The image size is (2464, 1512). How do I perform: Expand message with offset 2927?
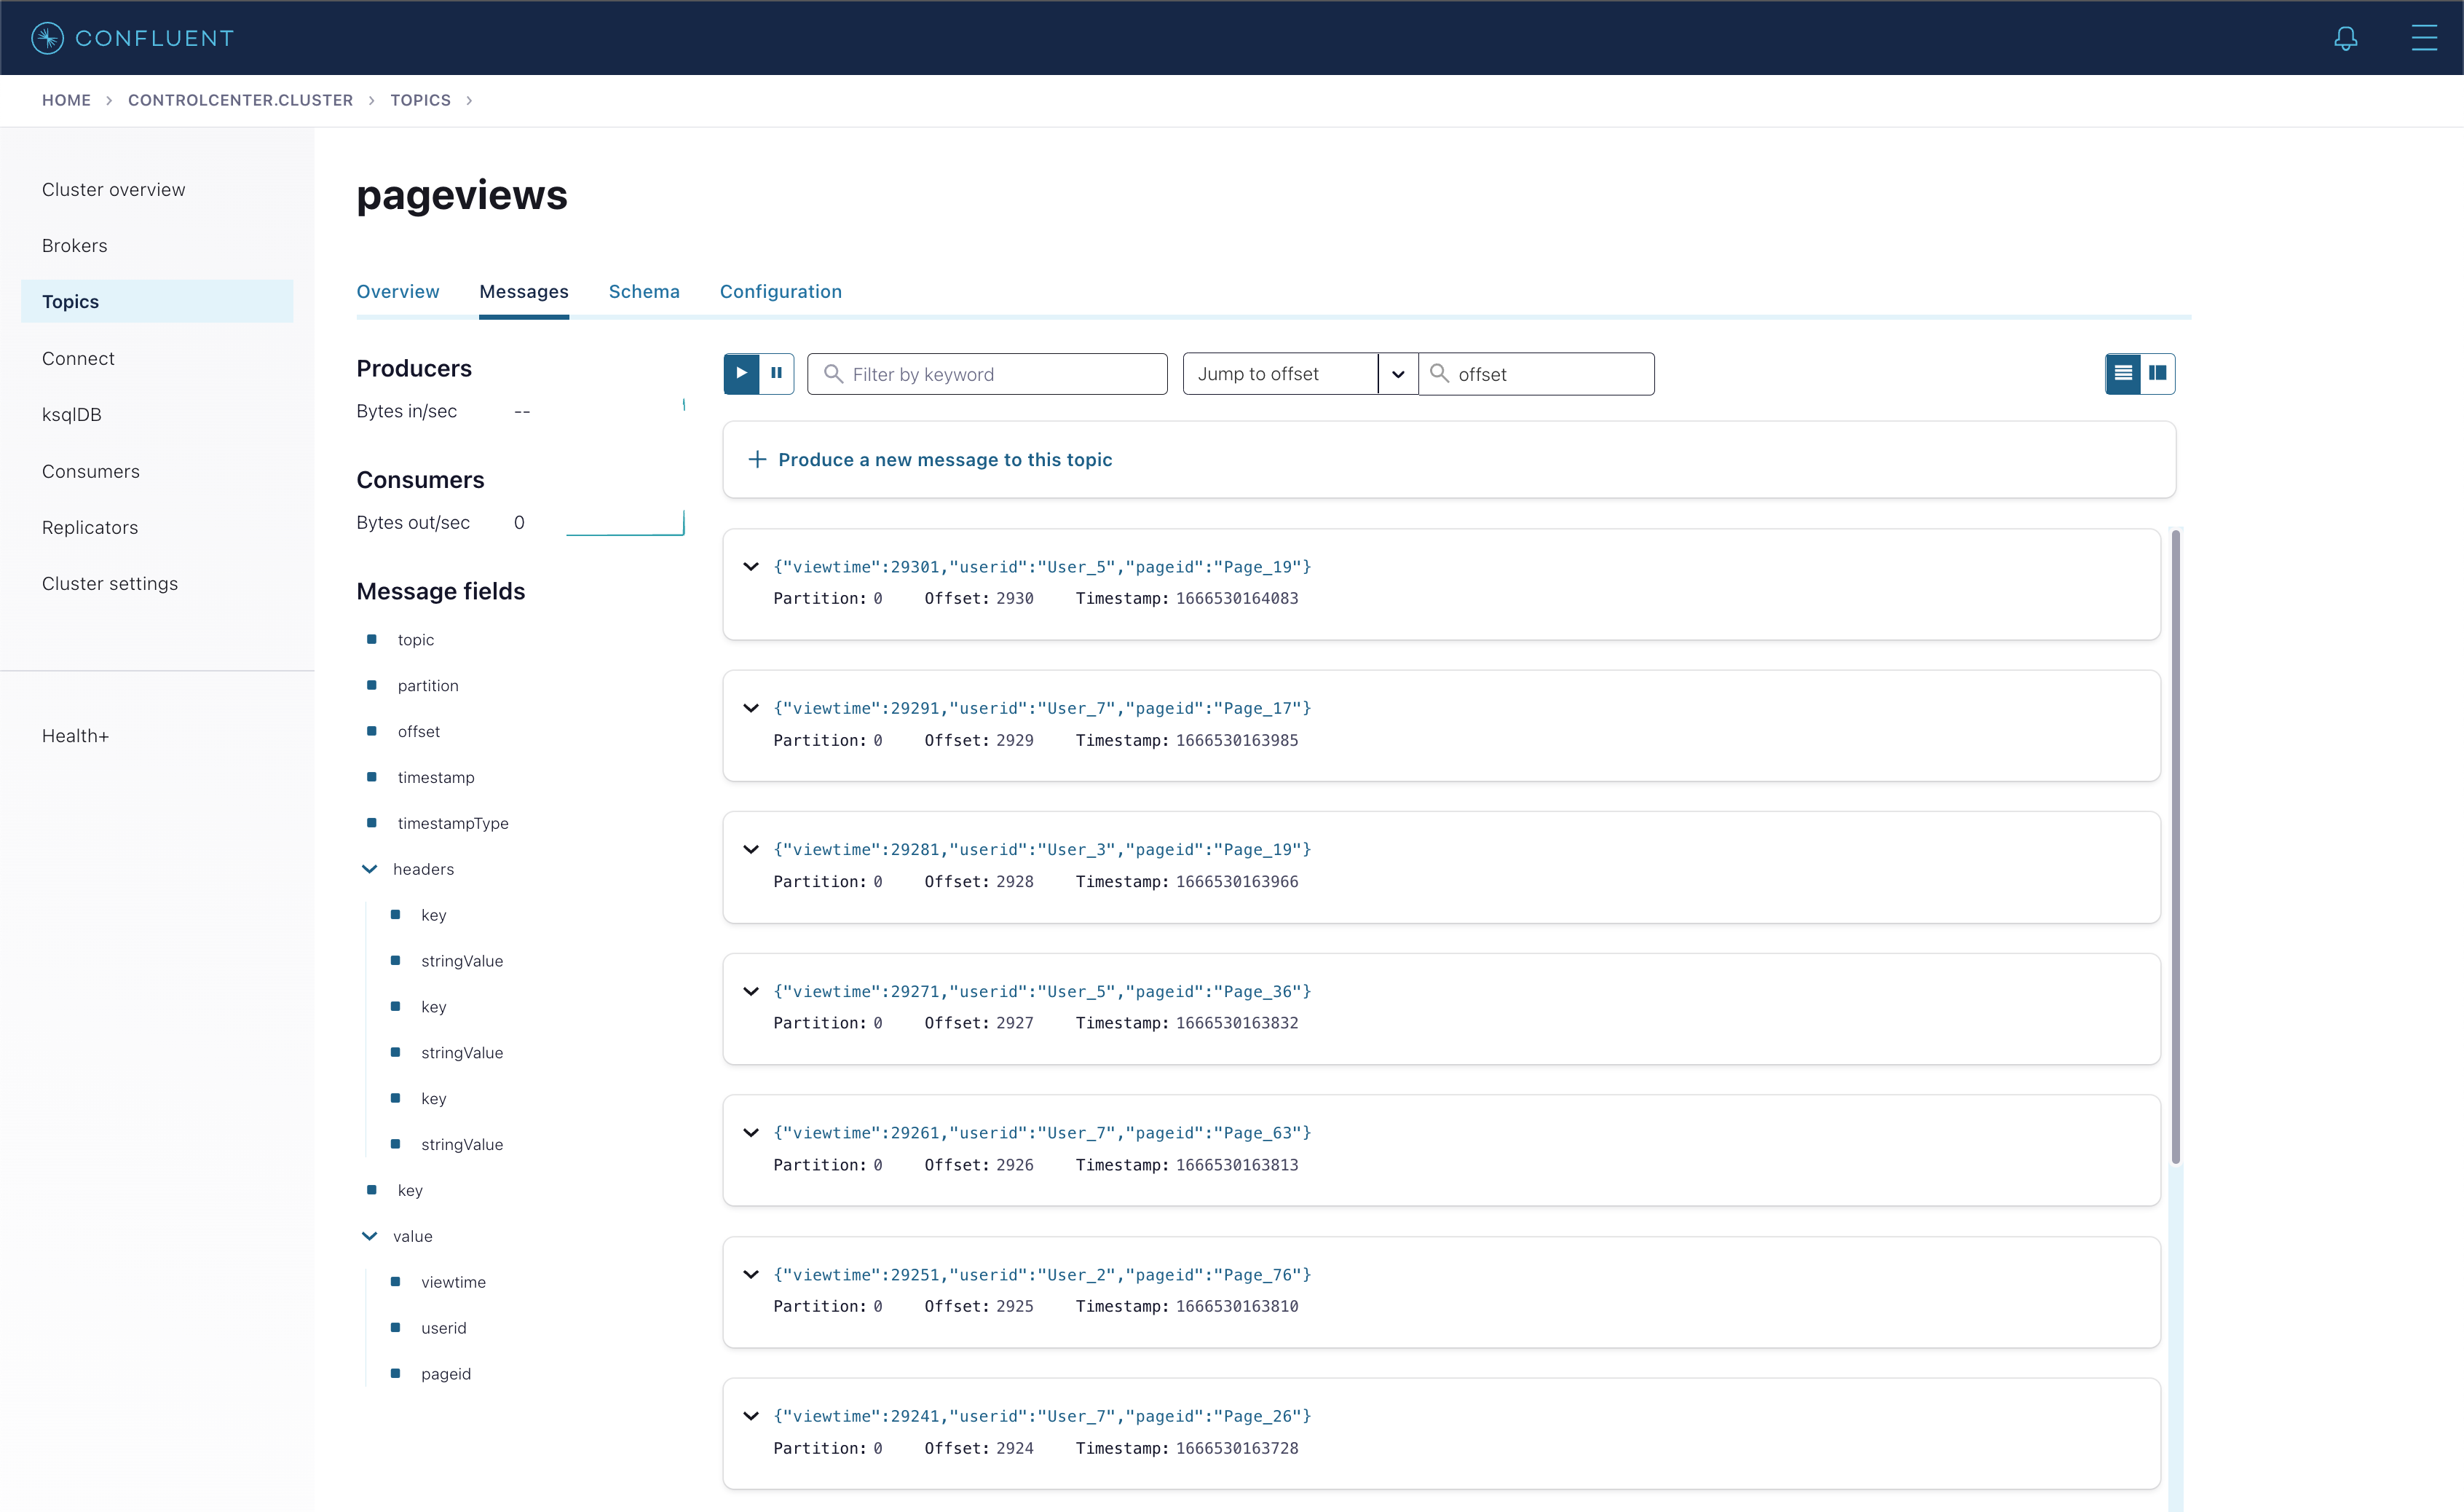pyautogui.click(x=751, y=991)
